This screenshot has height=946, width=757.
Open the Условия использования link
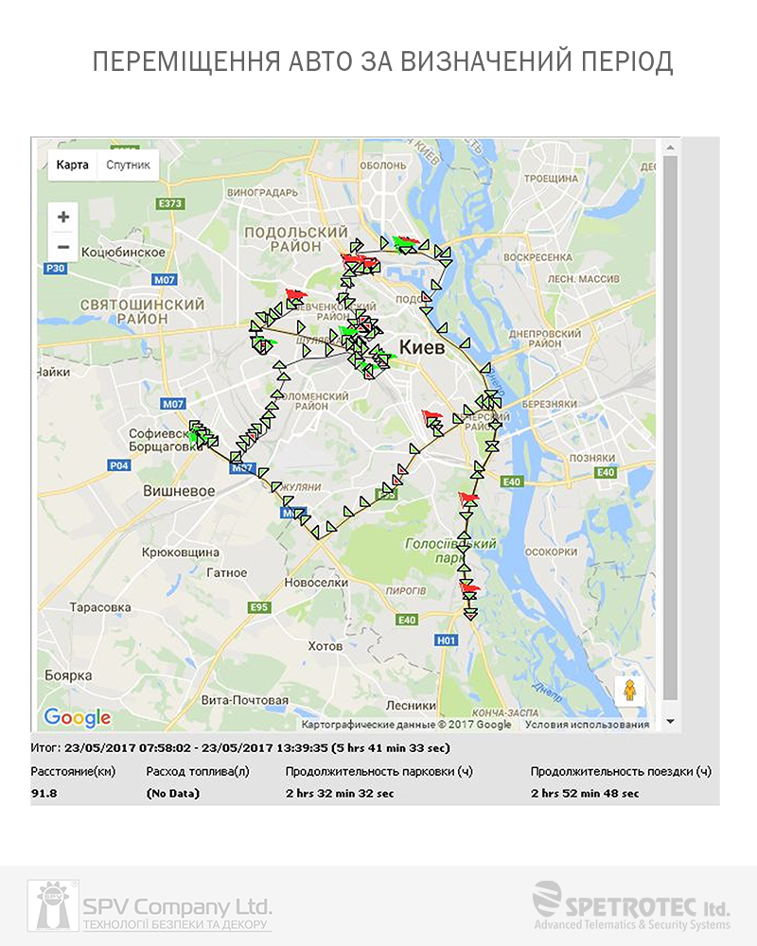point(587,725)
